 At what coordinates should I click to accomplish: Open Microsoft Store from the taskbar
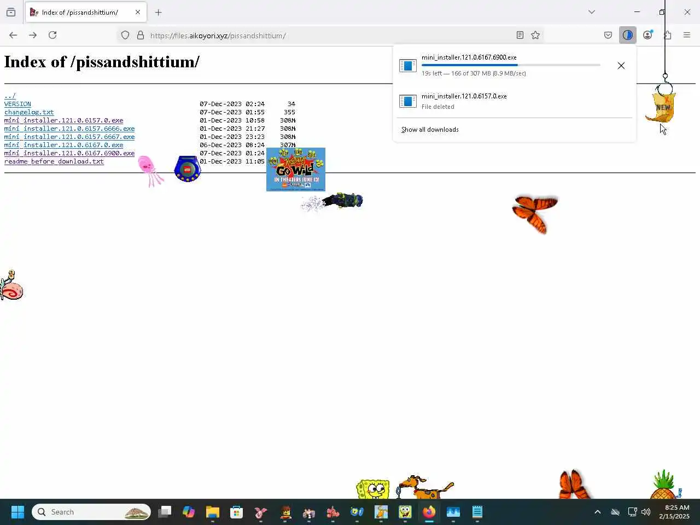tap(237, 512)
